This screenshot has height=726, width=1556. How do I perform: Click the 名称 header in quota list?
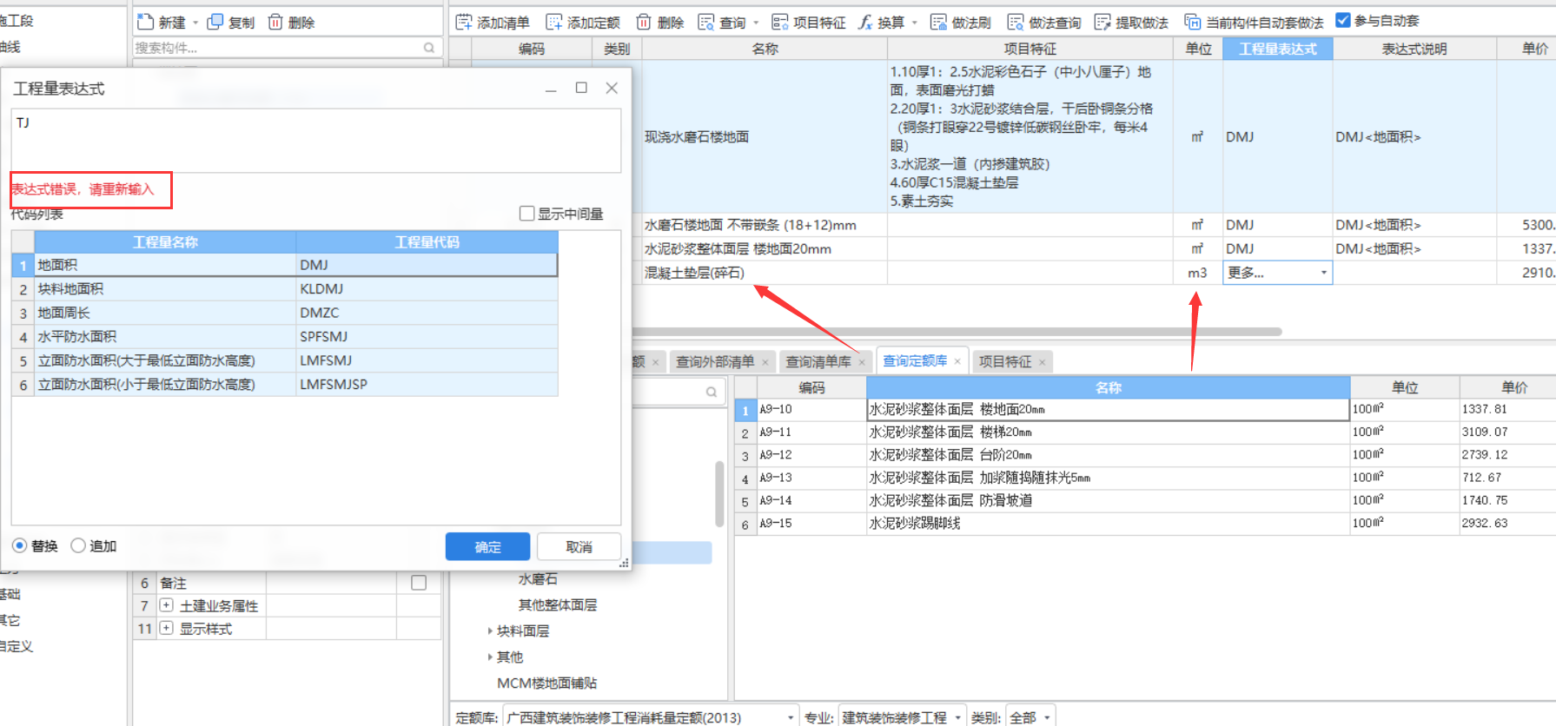1108,387
